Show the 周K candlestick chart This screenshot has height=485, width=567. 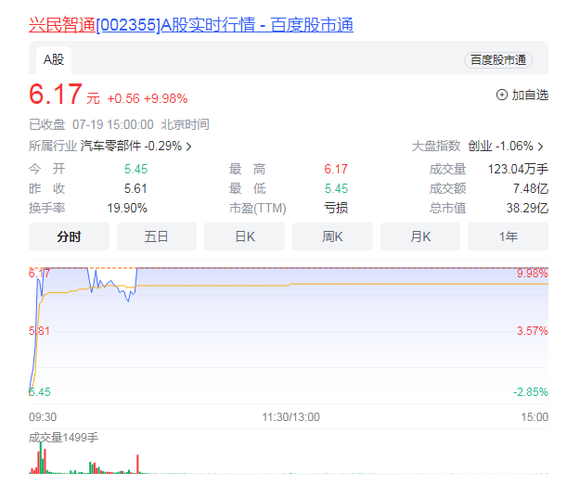(x=332, y=236)
